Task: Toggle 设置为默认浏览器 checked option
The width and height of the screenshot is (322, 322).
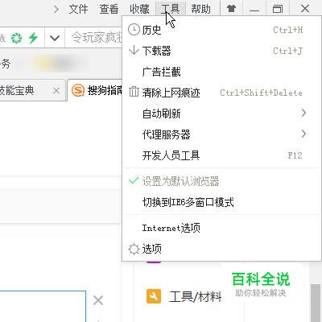Action: [221, 181]
